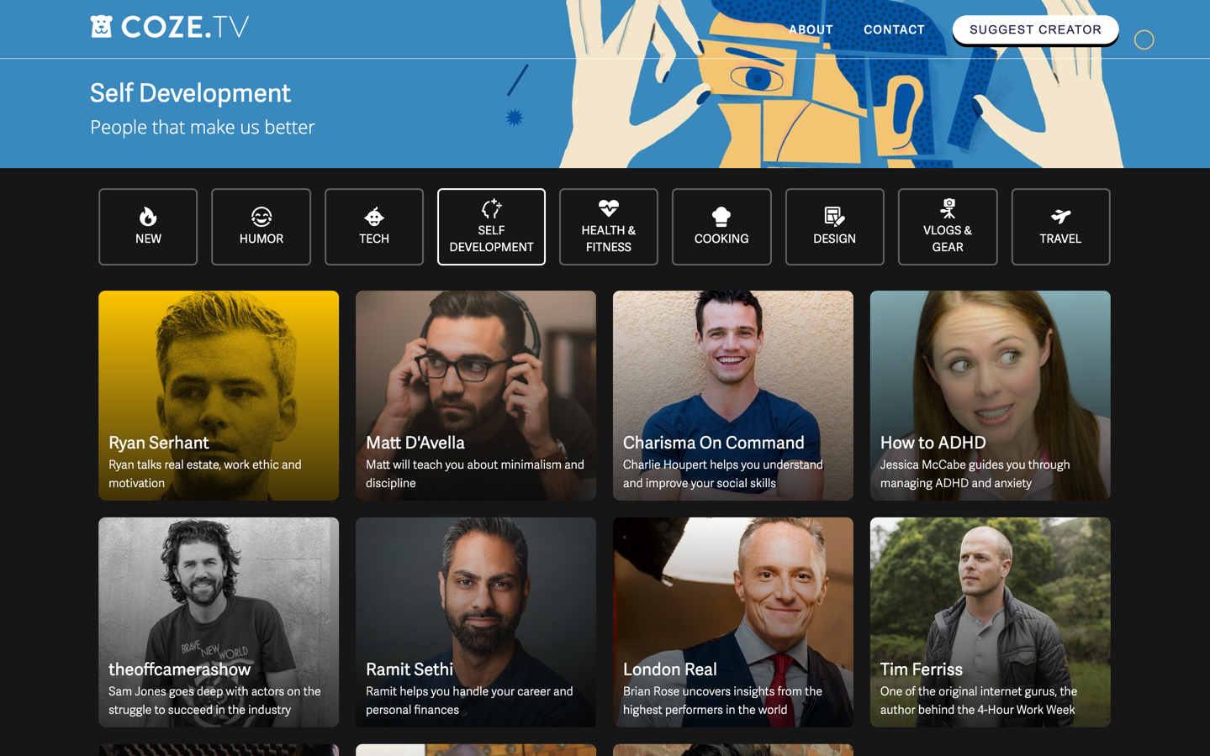
Task: Switch to the COOKING category tab
Action: click(x=721, y=227)
